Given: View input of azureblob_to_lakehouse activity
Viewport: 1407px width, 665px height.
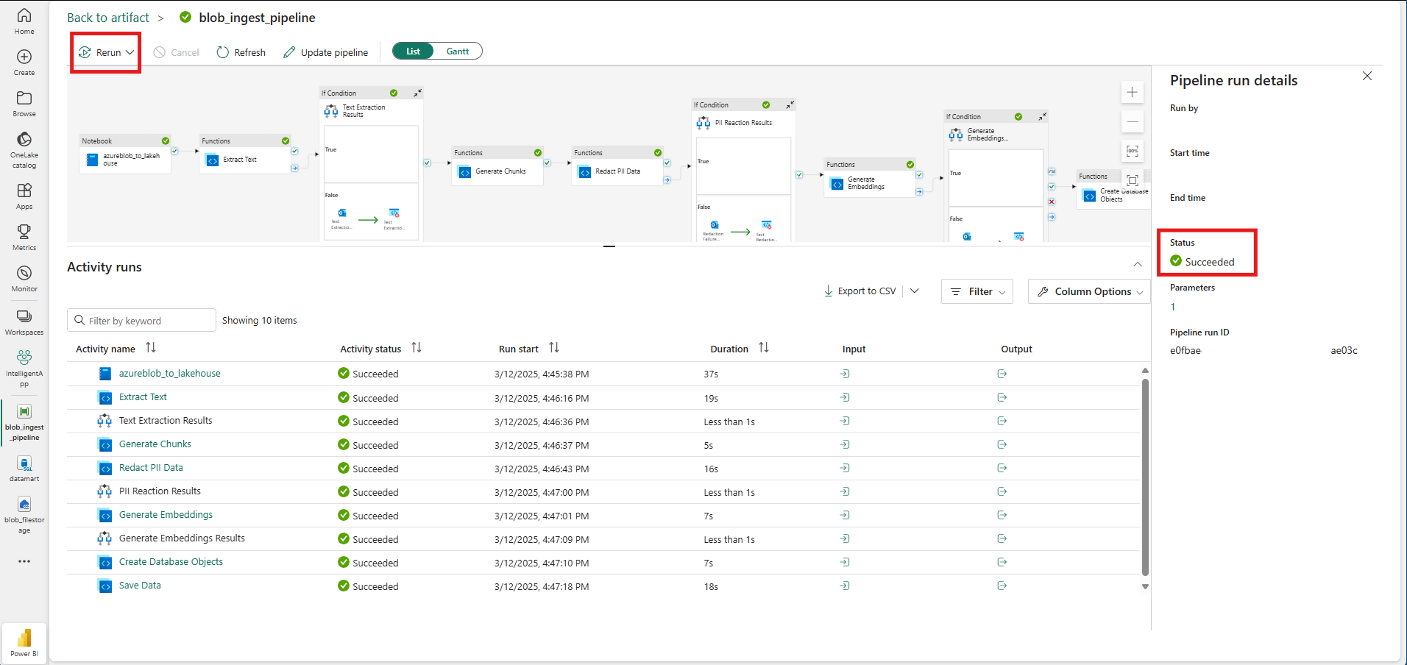Looking at the screenshot, I should pos(845,374).
